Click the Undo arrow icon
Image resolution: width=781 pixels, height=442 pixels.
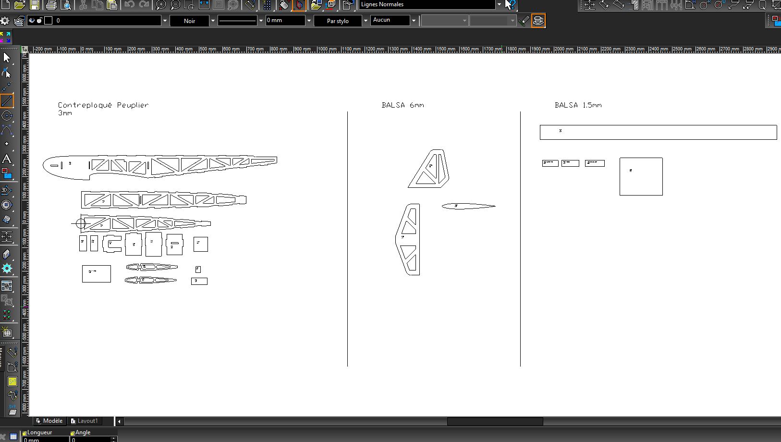point(129,5)
